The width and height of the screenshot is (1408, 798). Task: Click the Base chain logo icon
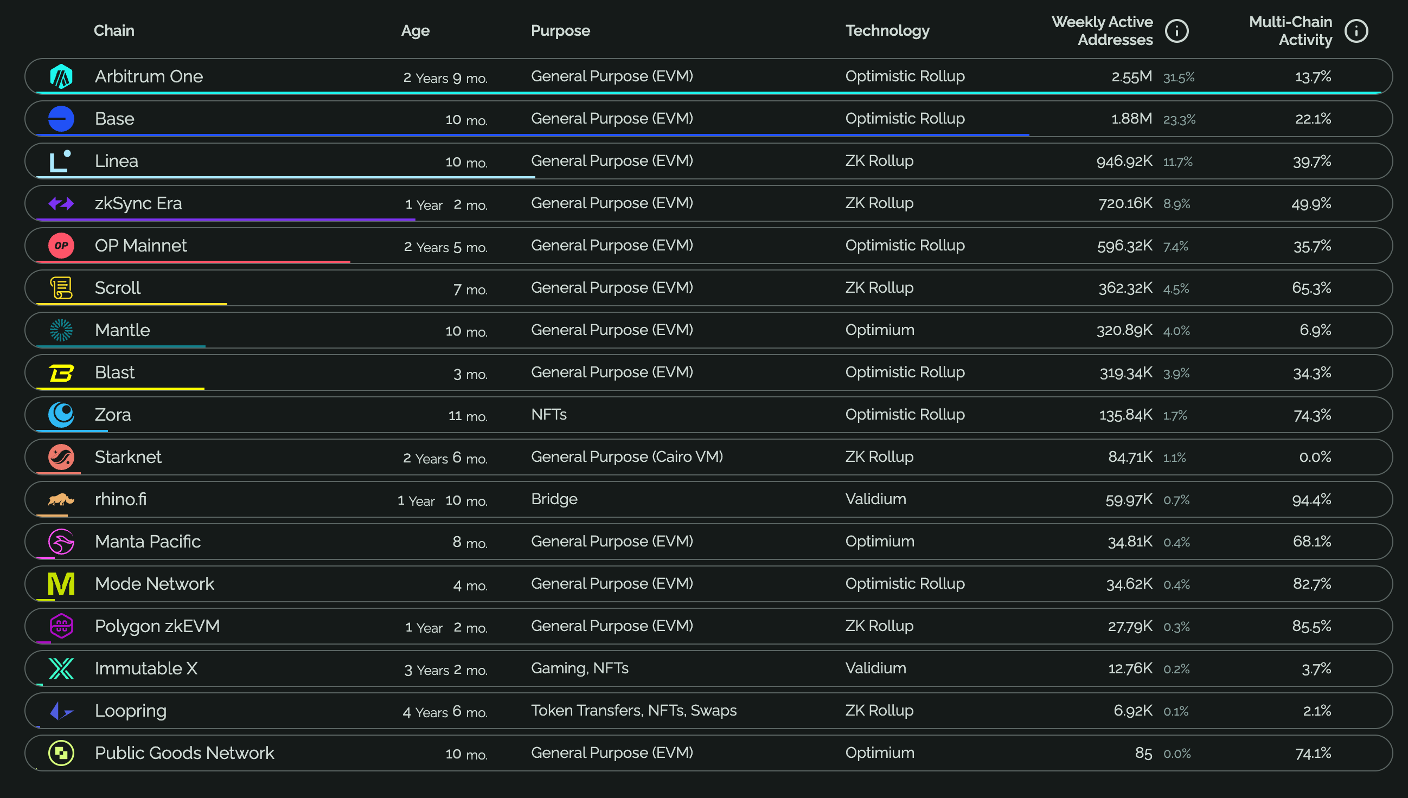pos(61,118)
